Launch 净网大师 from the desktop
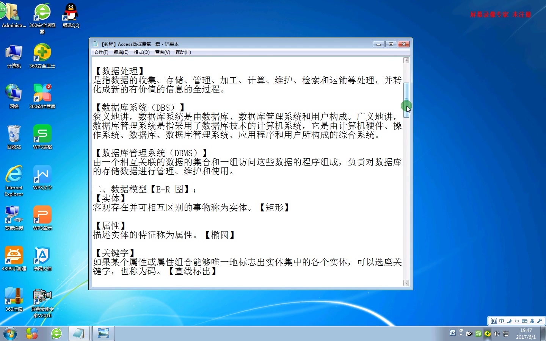This screenshot has width=546, height=341. point(42,255)
